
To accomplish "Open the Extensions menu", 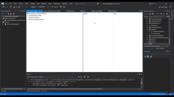I will pyautogui.click(x=57, y=4).
